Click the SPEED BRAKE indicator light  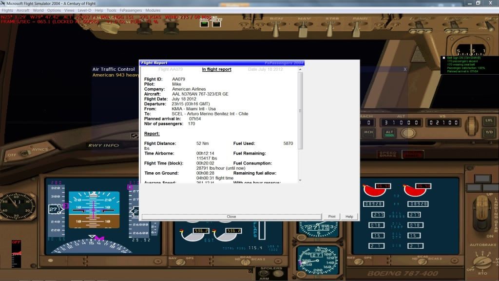click(387, 155)
